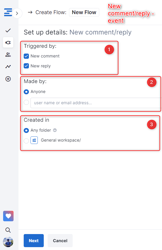Click the heart icon in sidebar
The image size is (162, 250).
coord(8,216)
